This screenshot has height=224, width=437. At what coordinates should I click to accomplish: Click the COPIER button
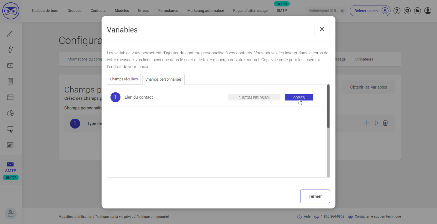click(x=299, y=98)
